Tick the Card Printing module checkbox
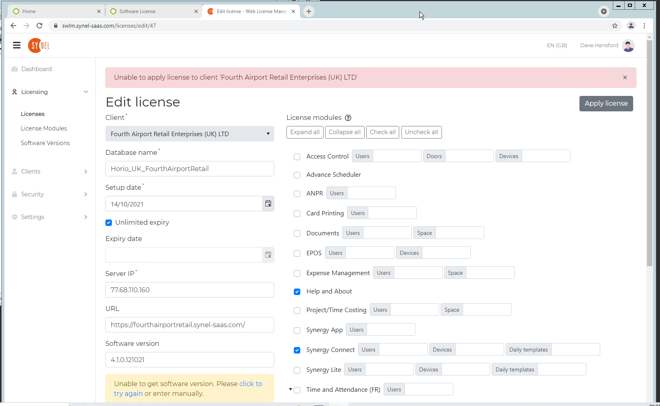 click(x=297, y=214)
